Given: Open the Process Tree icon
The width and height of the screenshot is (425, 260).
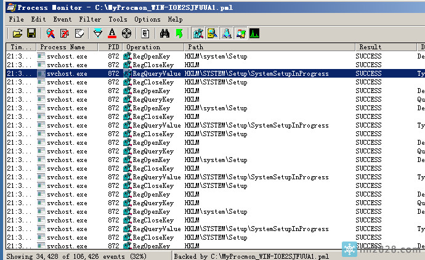Looking at the screenshot, I should [145, 33].
